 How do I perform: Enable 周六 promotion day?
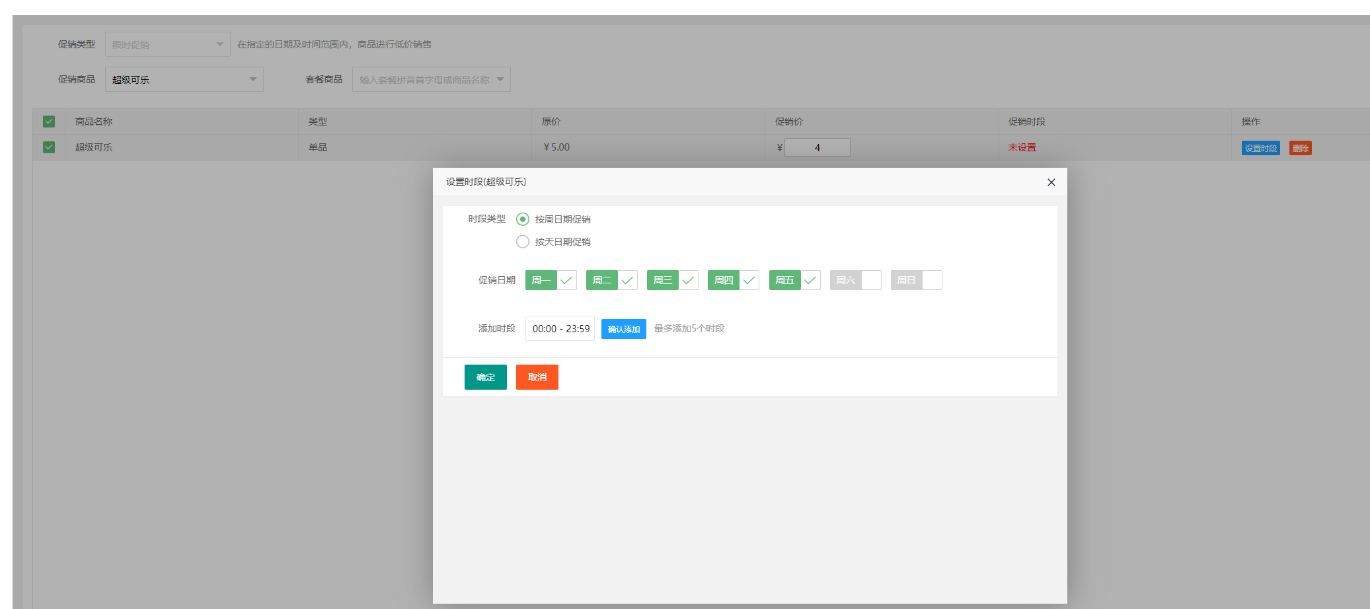coord(855,280)
